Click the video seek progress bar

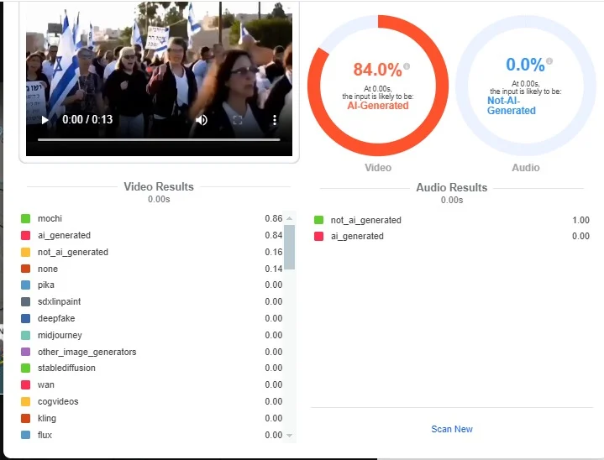160,139
